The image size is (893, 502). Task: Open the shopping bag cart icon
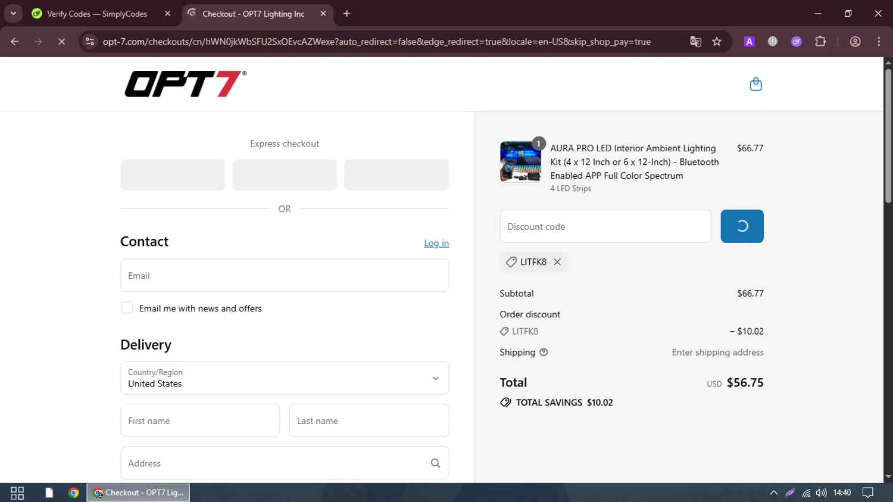[x=755, y=84]
